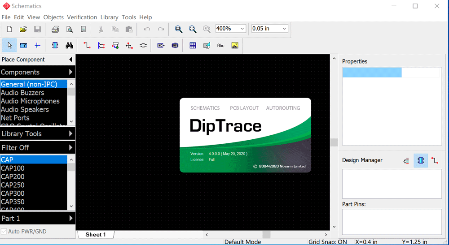Open the Verification menu
This screenshot has height=245, width=449.
click(82, 17)
